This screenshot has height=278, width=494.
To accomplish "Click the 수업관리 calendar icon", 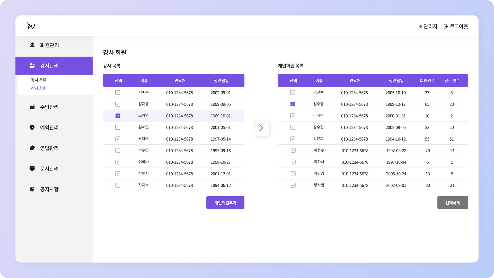I will [x=32, y=107].
